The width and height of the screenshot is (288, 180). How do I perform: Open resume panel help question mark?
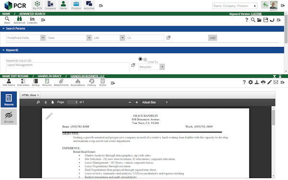pyautogui.click(x=244, y=82)
